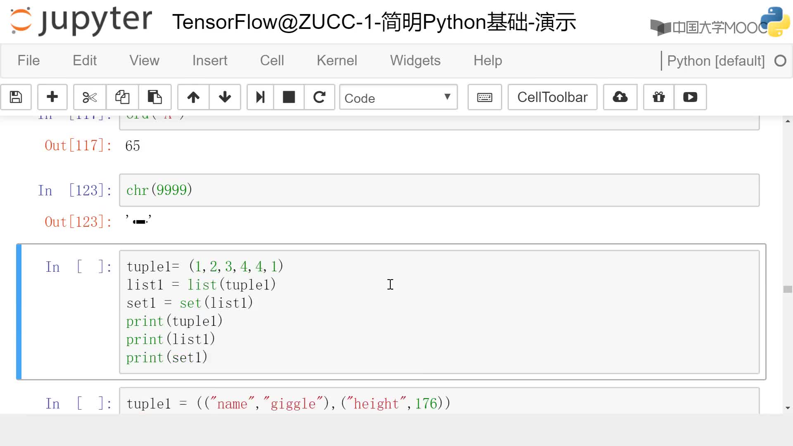Open the View menu
The width and height of the screenshot is (793, 446).
coord(144,61)
